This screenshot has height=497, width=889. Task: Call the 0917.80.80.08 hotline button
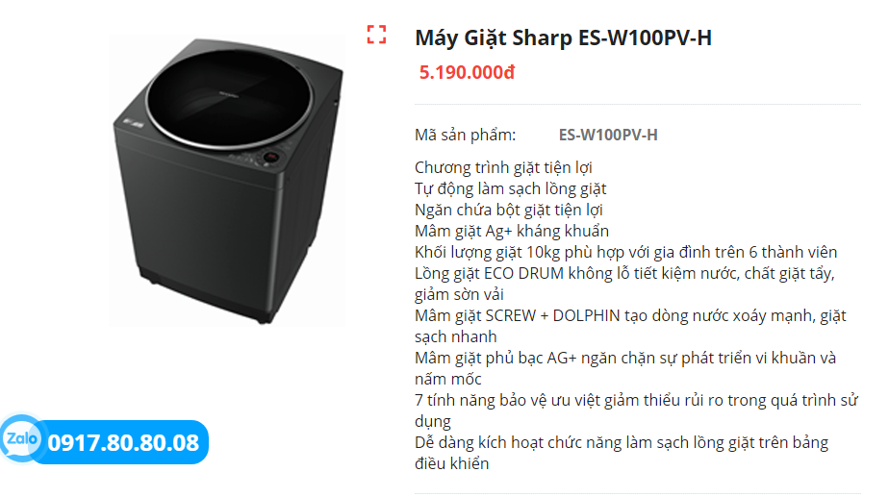click(x=123, y=442)
